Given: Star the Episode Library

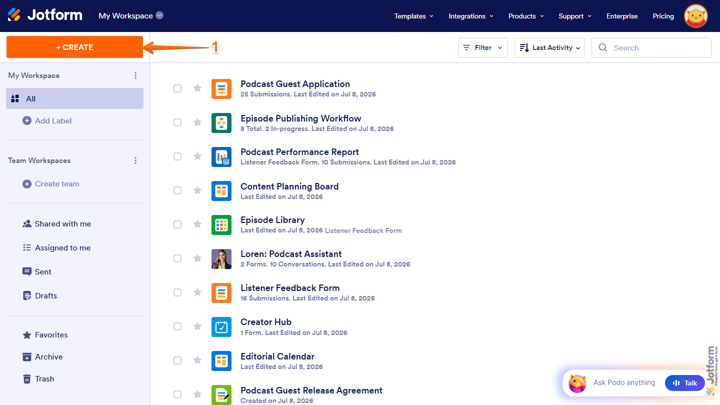Looking at the screenshot, I should (x=197, y=224).
